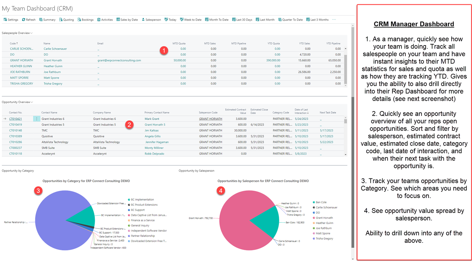Apply the Last Month filter

click(x=265, y=20)
